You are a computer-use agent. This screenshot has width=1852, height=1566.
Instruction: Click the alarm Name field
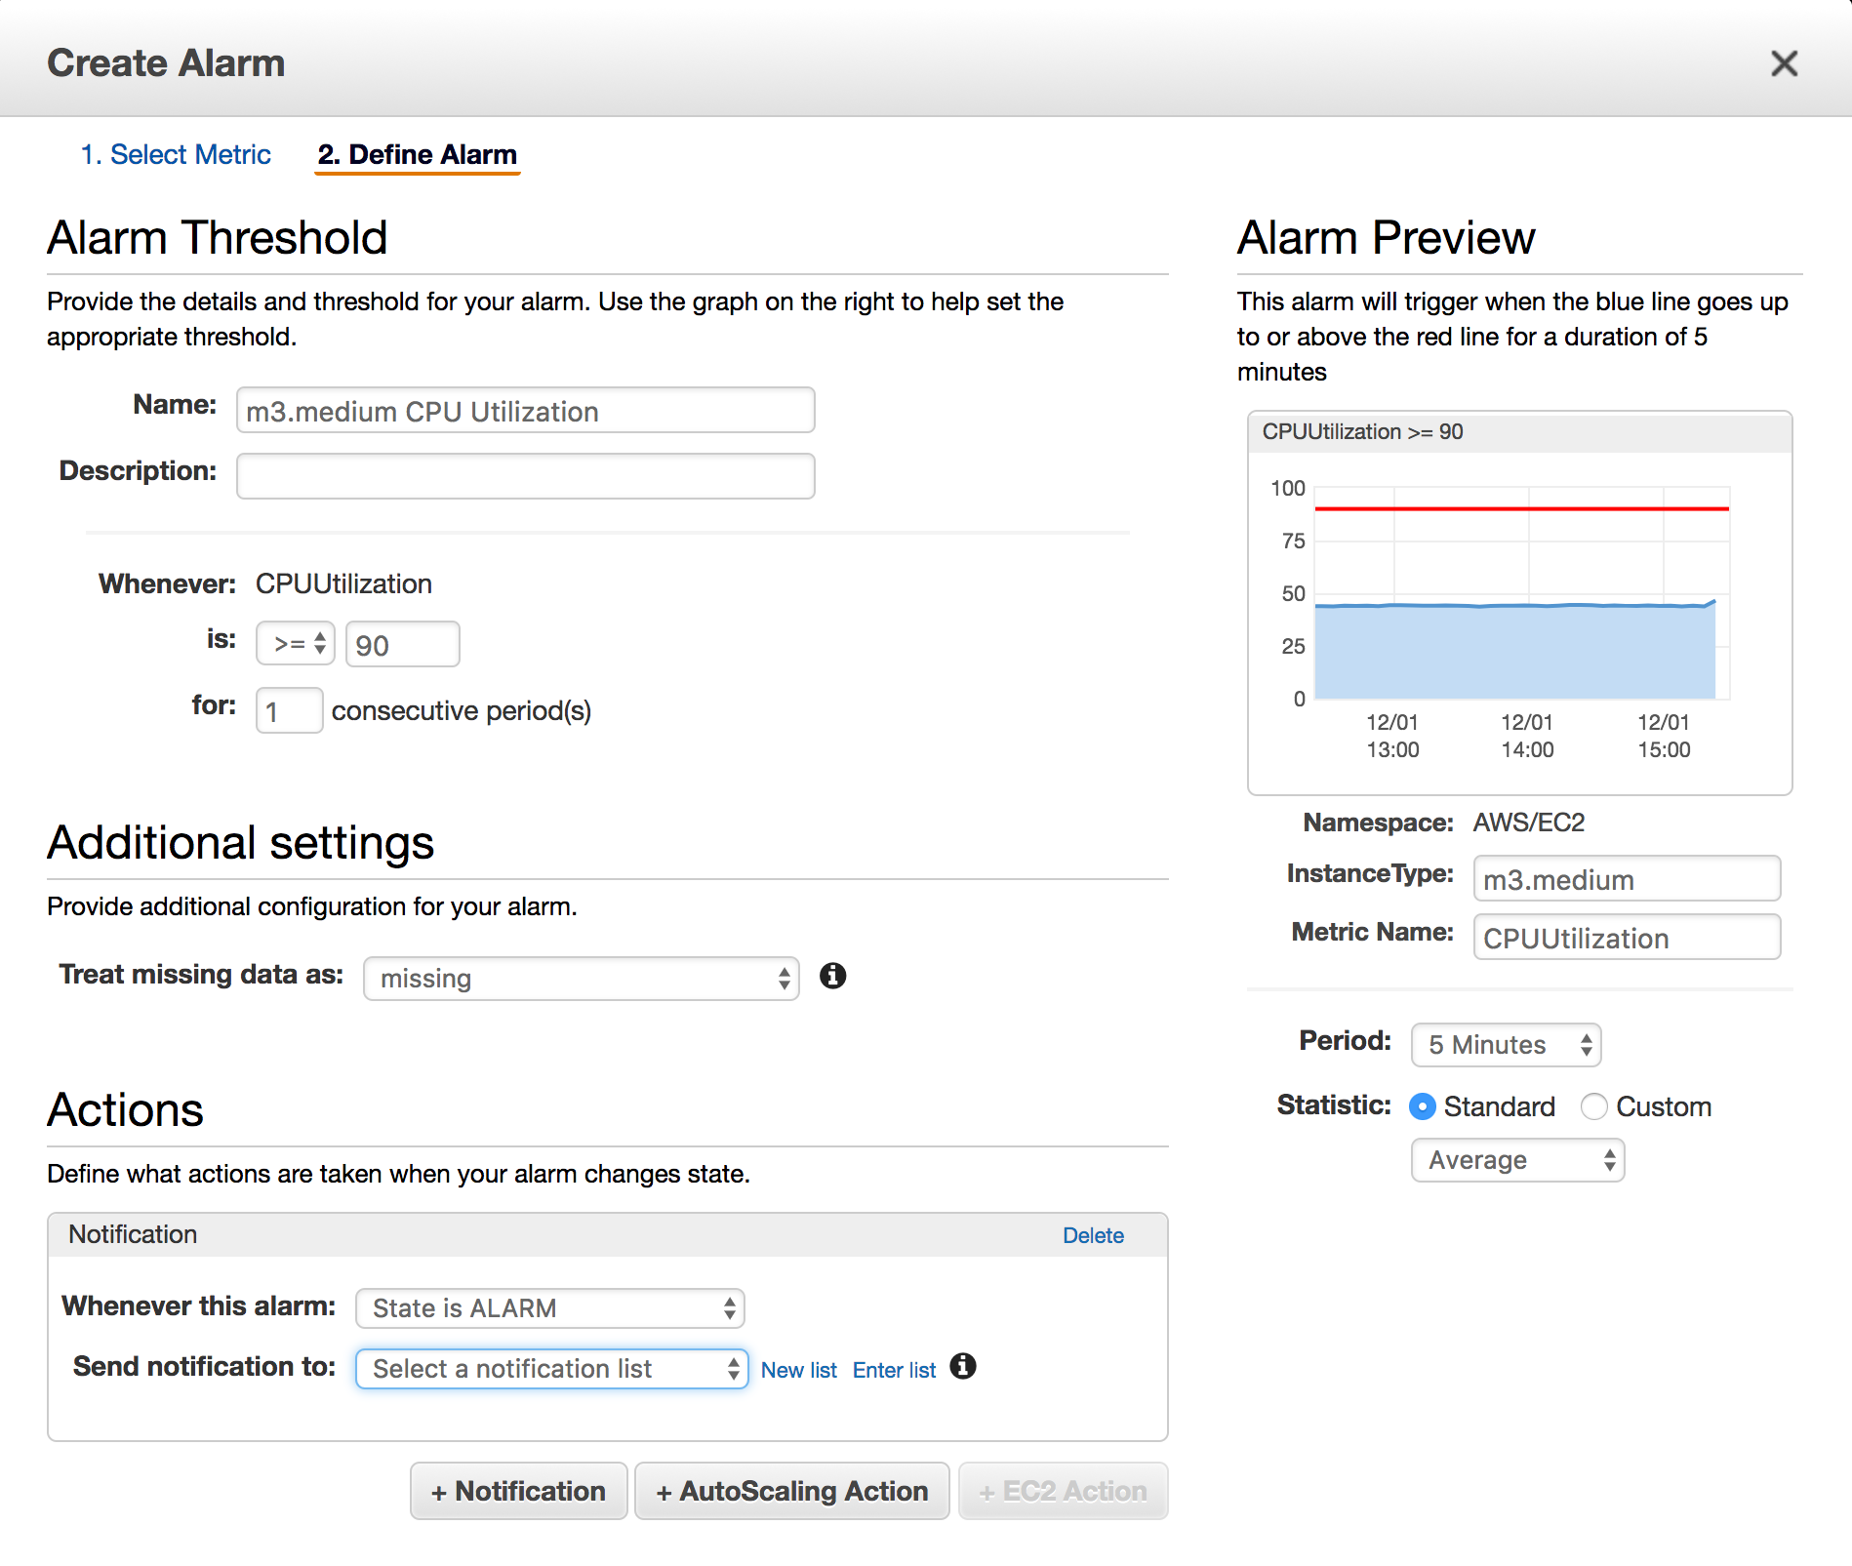click(x=525, y=411)
